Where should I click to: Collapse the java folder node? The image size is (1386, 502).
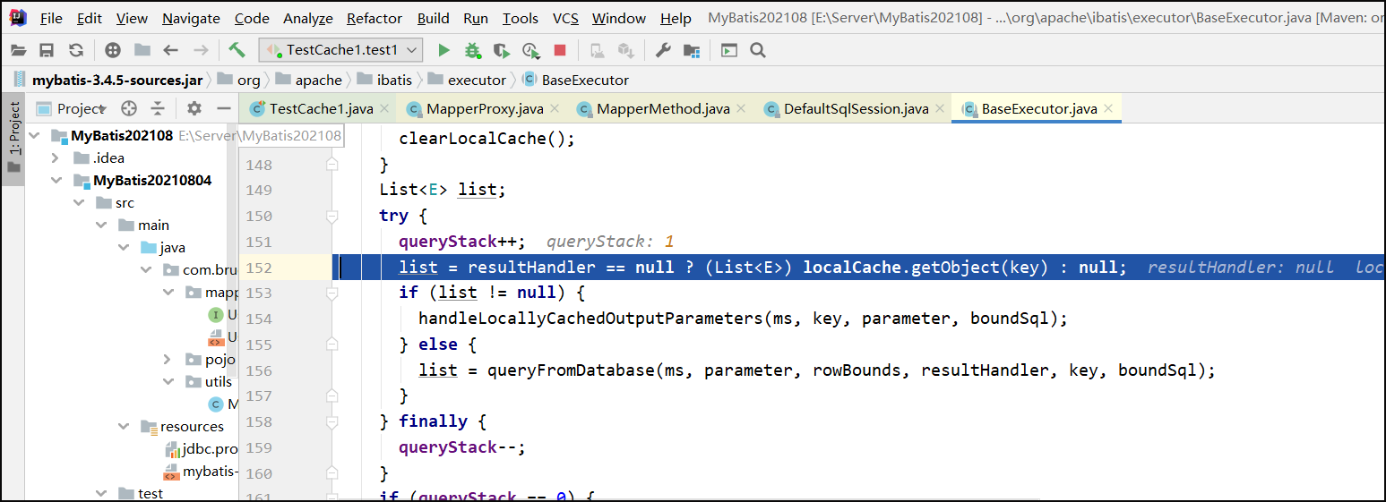pyautogui.click(x=123, y=248)
